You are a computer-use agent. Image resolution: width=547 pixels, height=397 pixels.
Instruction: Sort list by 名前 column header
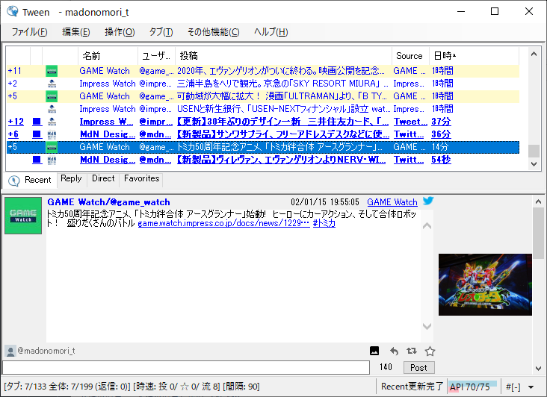pyautogui.click(x=108, y=56)
